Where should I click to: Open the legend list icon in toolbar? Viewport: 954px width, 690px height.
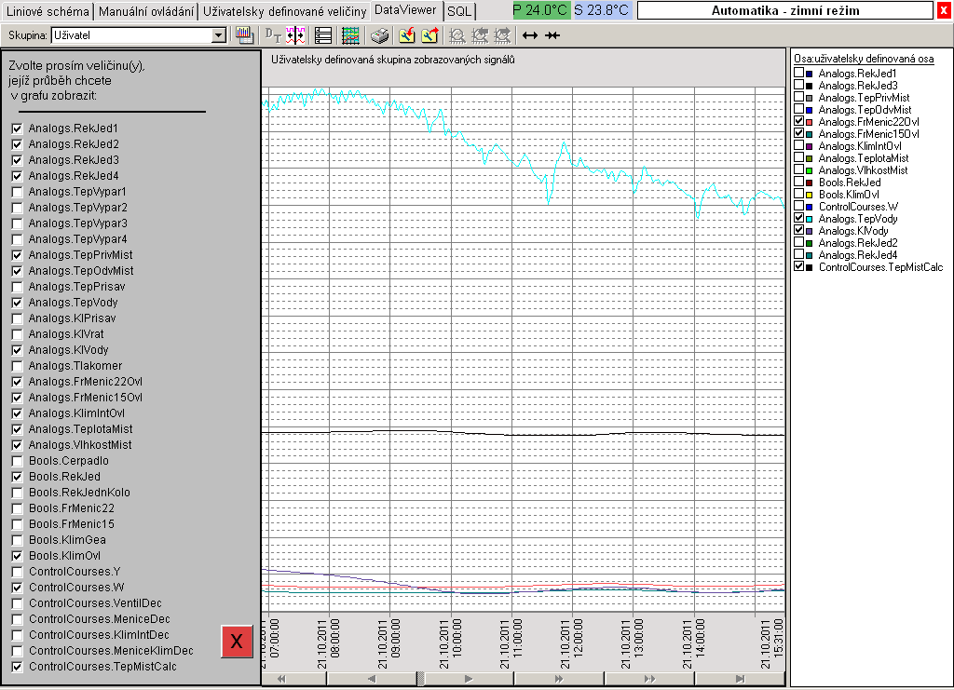tap(323, 35)
